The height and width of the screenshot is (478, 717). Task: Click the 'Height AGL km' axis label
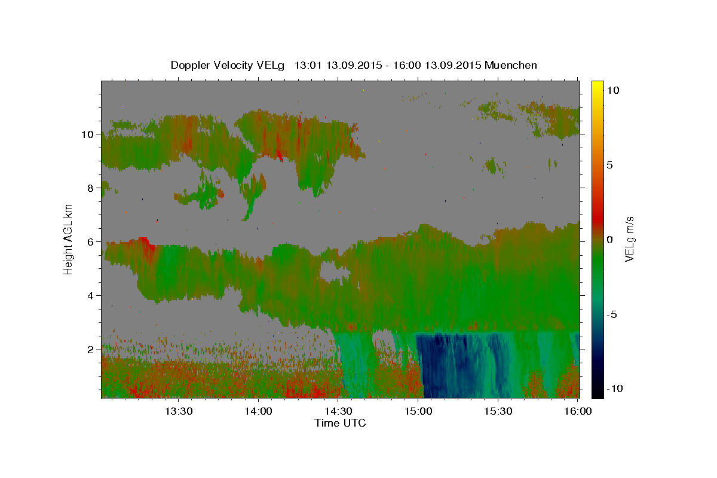pos(69,239)
